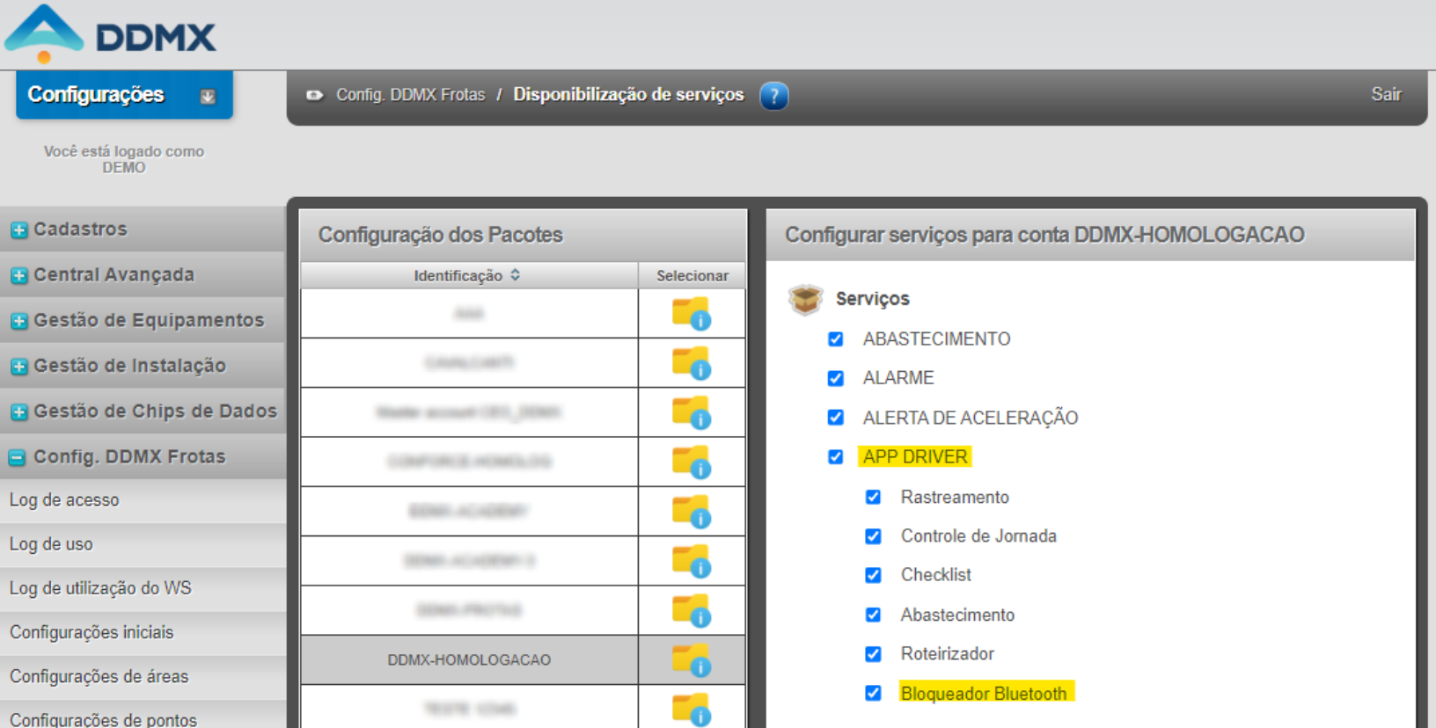Disable the Roteirizador checkbox
1436x728 pixels.
(x=873, y=654)
